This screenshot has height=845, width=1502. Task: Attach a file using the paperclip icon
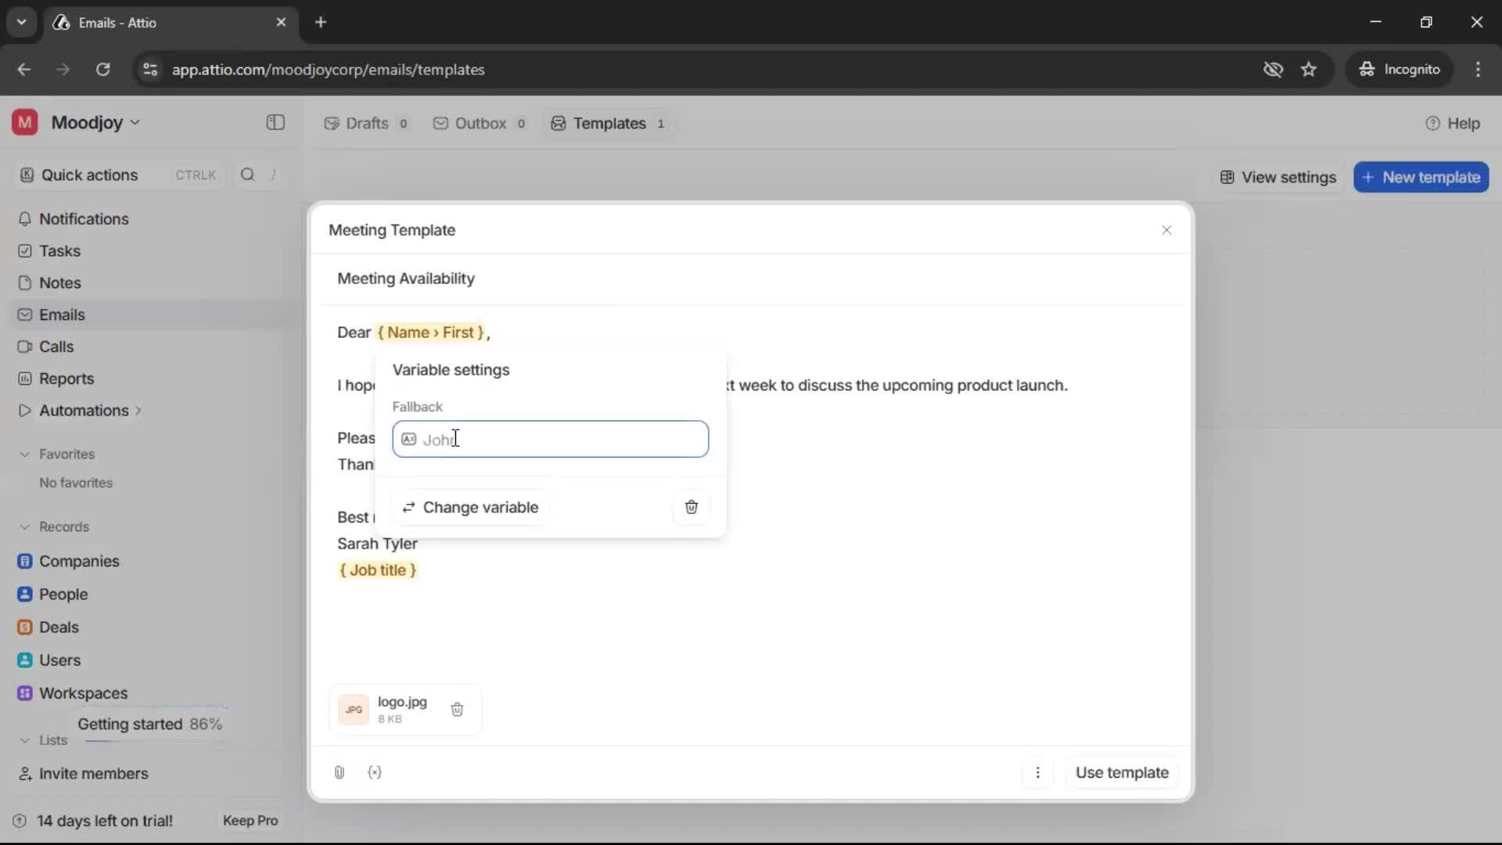point(339,772)
